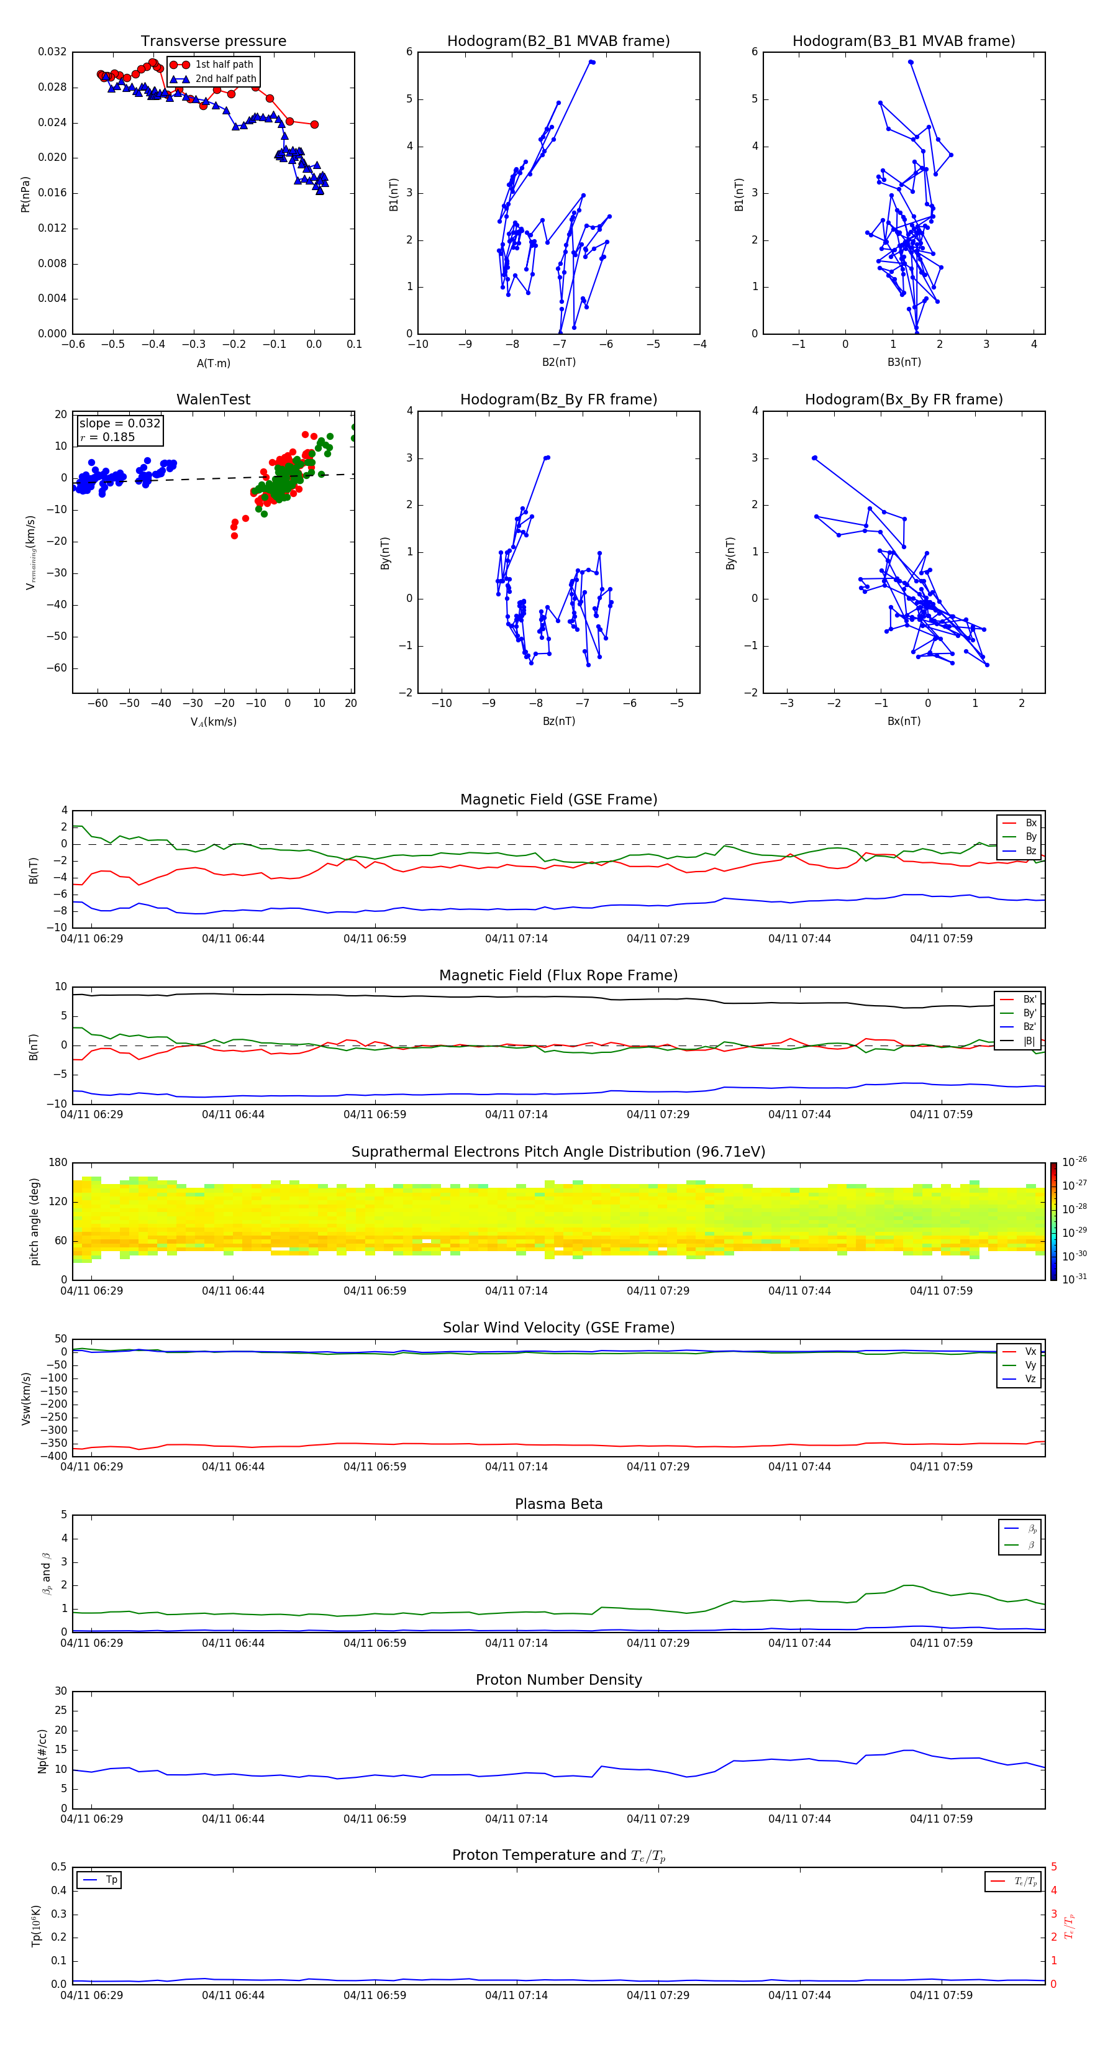The height and width of the screenshot is (2050, 1118).
Task: Click the "0.032" tick on transverse pressure axis
Action: [x=53, y=52]
